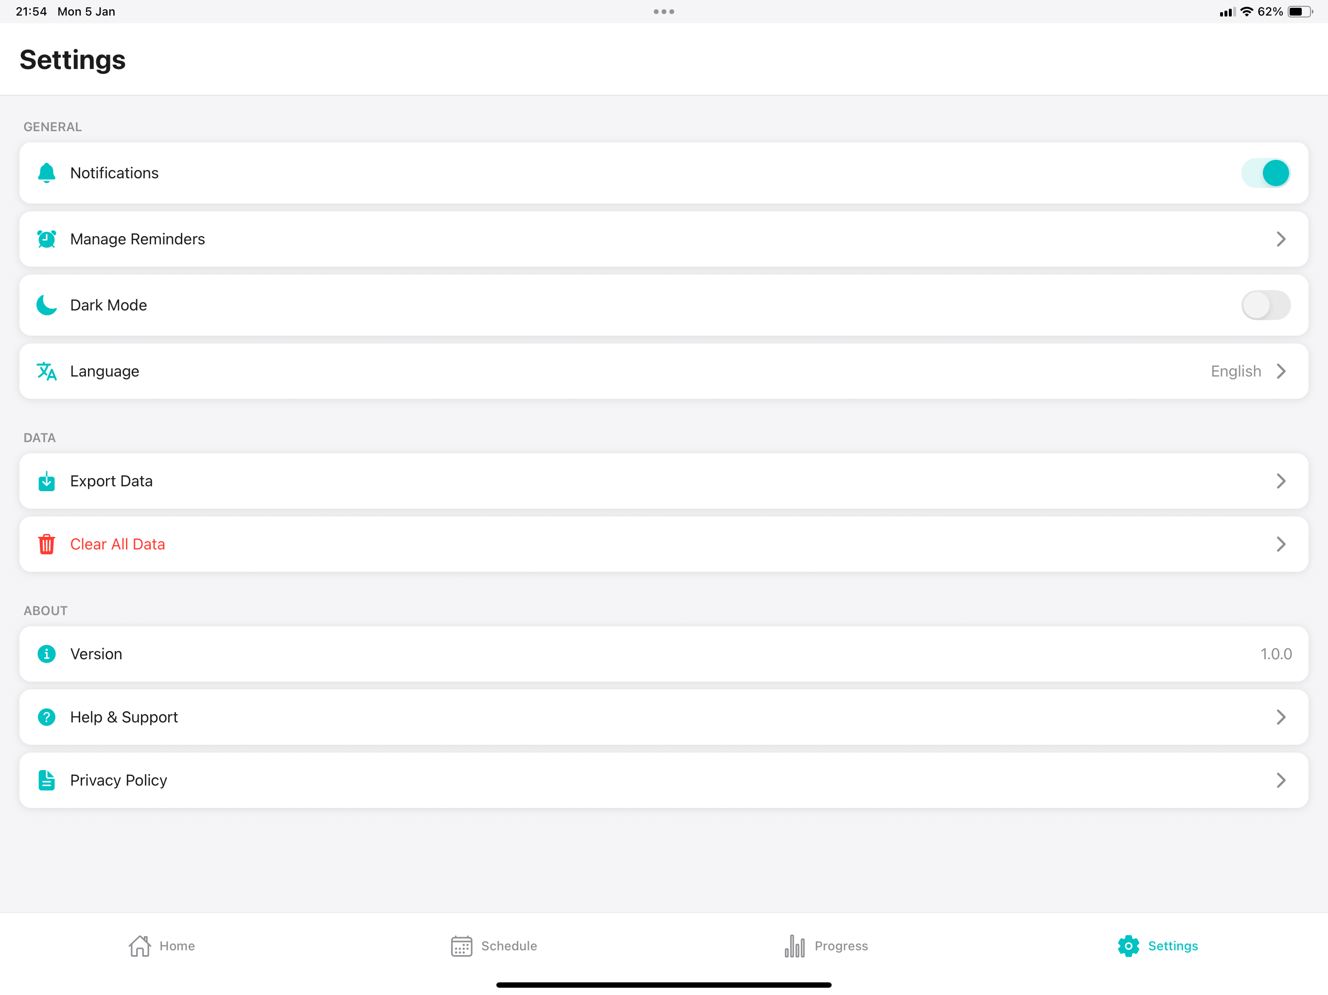This screenshot has height=995, width=1328.
Task: Click the Version info icon
Action: pos(46,653)
